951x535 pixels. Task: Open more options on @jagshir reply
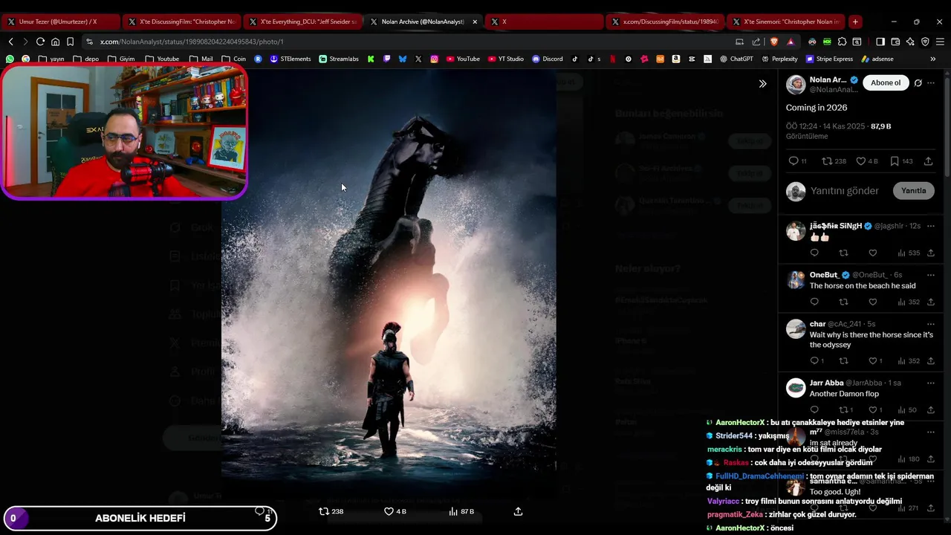pos(931,226)
